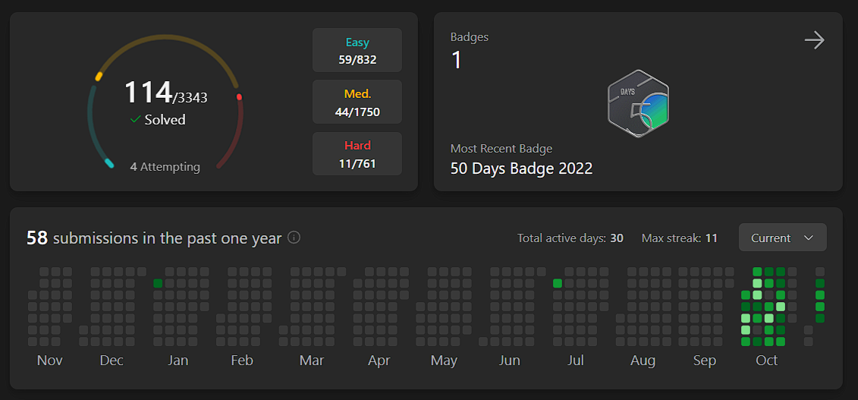Click the 114 solved count in the ring
Image resolution: width=858 pixels, height=400 pixels.
tap(148, 92)
